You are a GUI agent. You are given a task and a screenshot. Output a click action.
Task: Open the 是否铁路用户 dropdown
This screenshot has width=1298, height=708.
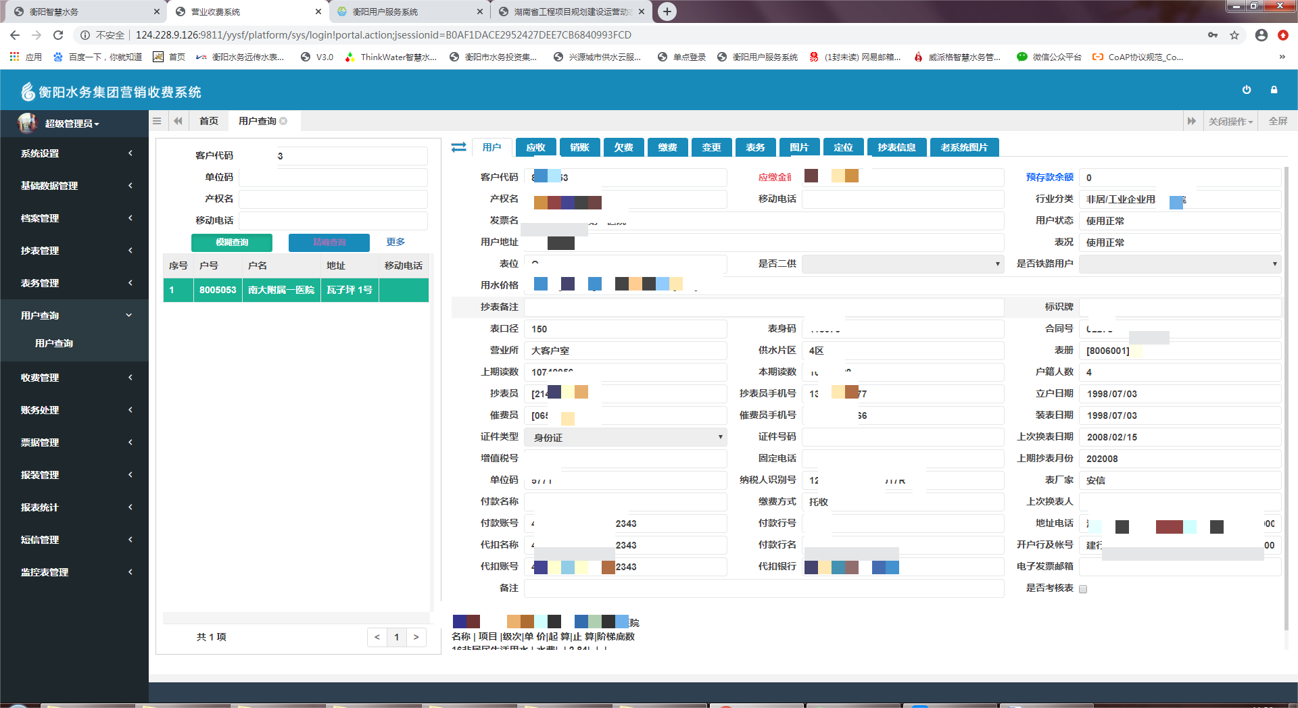click(x=1179, y=264)
